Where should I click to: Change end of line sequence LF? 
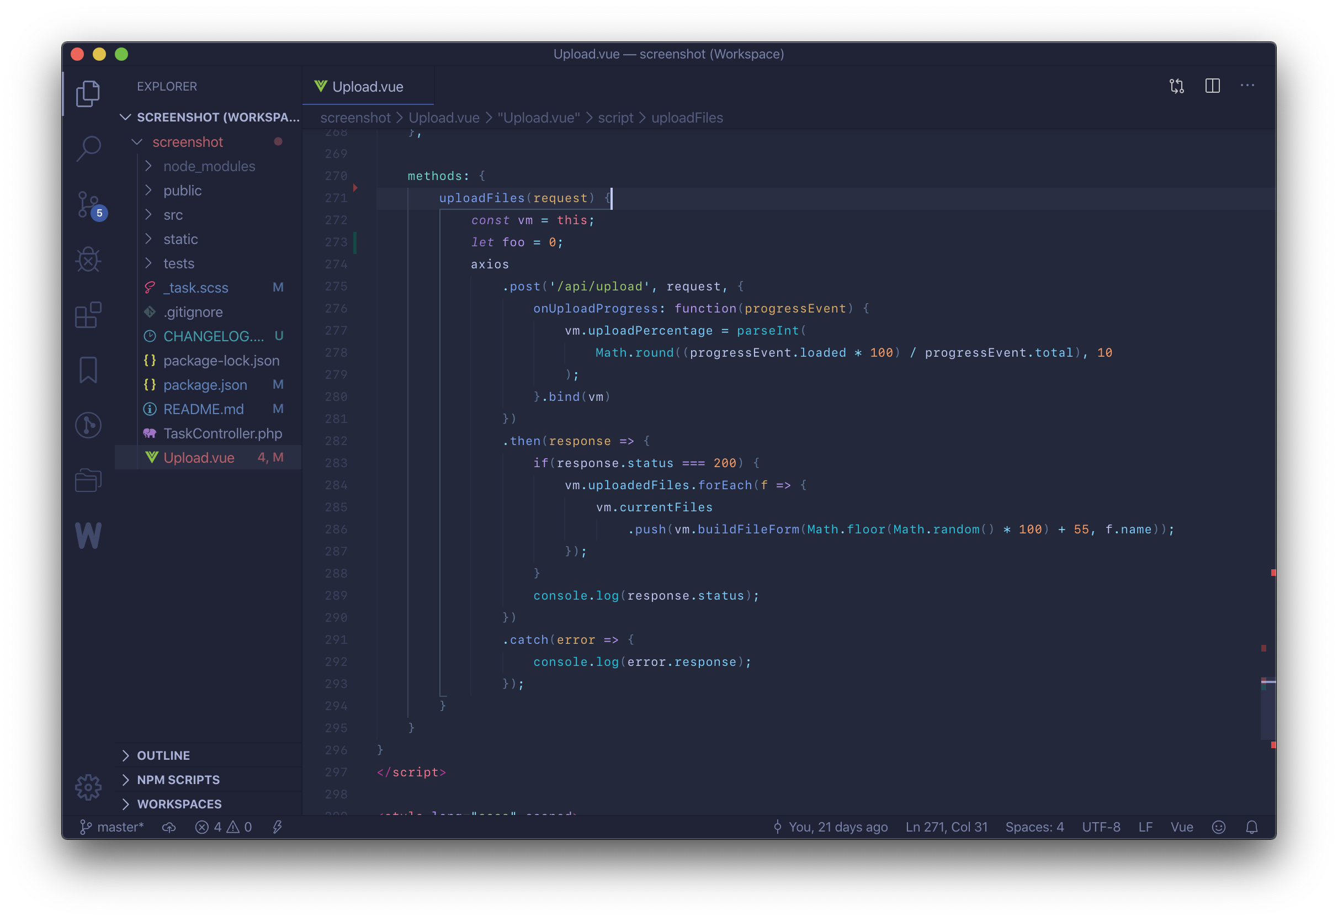1145,827
